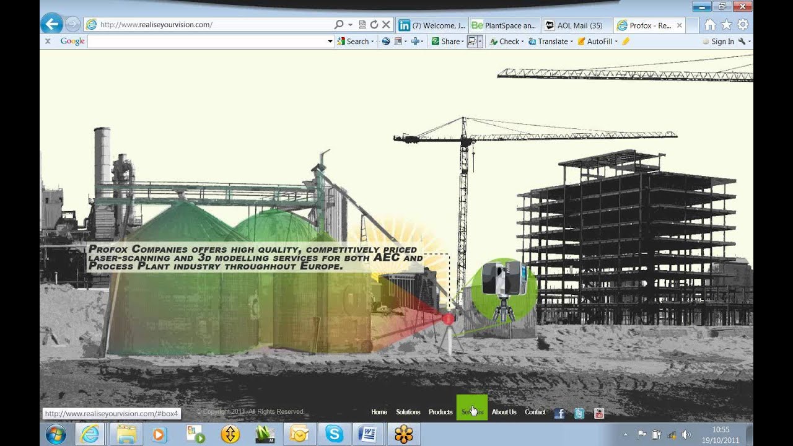This screenshot has height=446, width=793.
Task: Open the About Us link in the site footer
Action: 504,412
